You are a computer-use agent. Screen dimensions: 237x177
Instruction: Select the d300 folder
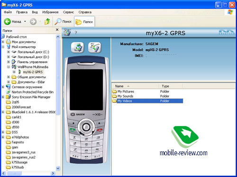pos(16,122)
